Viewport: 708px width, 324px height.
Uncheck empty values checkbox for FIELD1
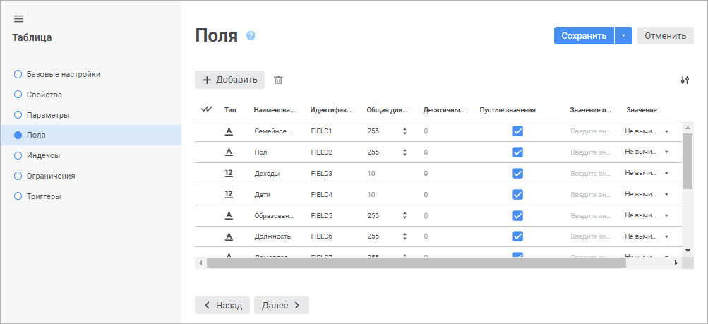click(x=517, y=131)
